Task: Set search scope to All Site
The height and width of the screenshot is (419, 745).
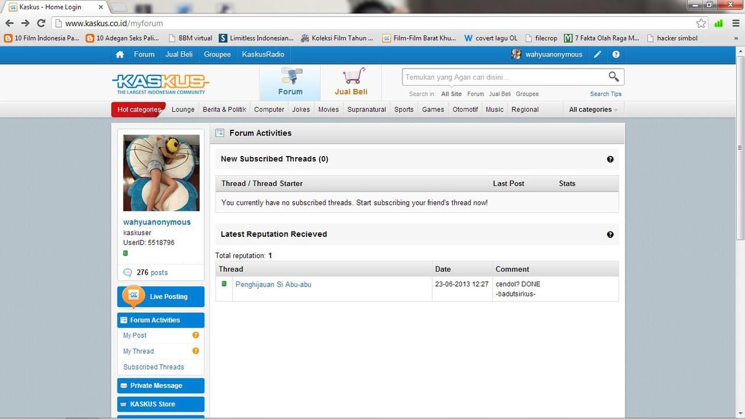Action: 451,94
